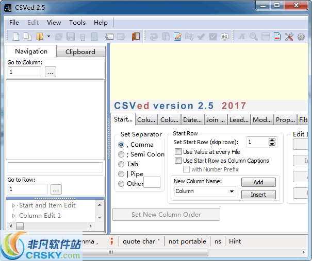Image resolution: width=312 pixels, height=261 pixels.
Task: Click the grayed checked box icon
Action: [213, 37]
